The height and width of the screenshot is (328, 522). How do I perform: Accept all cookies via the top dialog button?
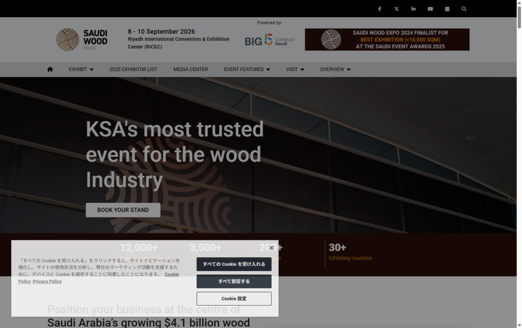click(233, 264)
